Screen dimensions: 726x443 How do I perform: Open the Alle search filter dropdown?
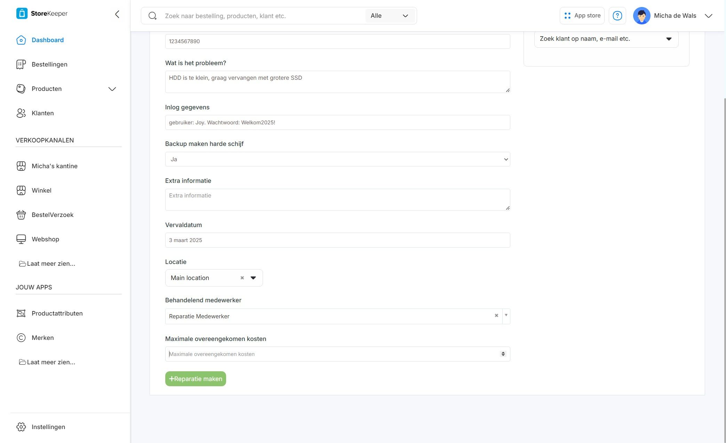click(390, 16)
